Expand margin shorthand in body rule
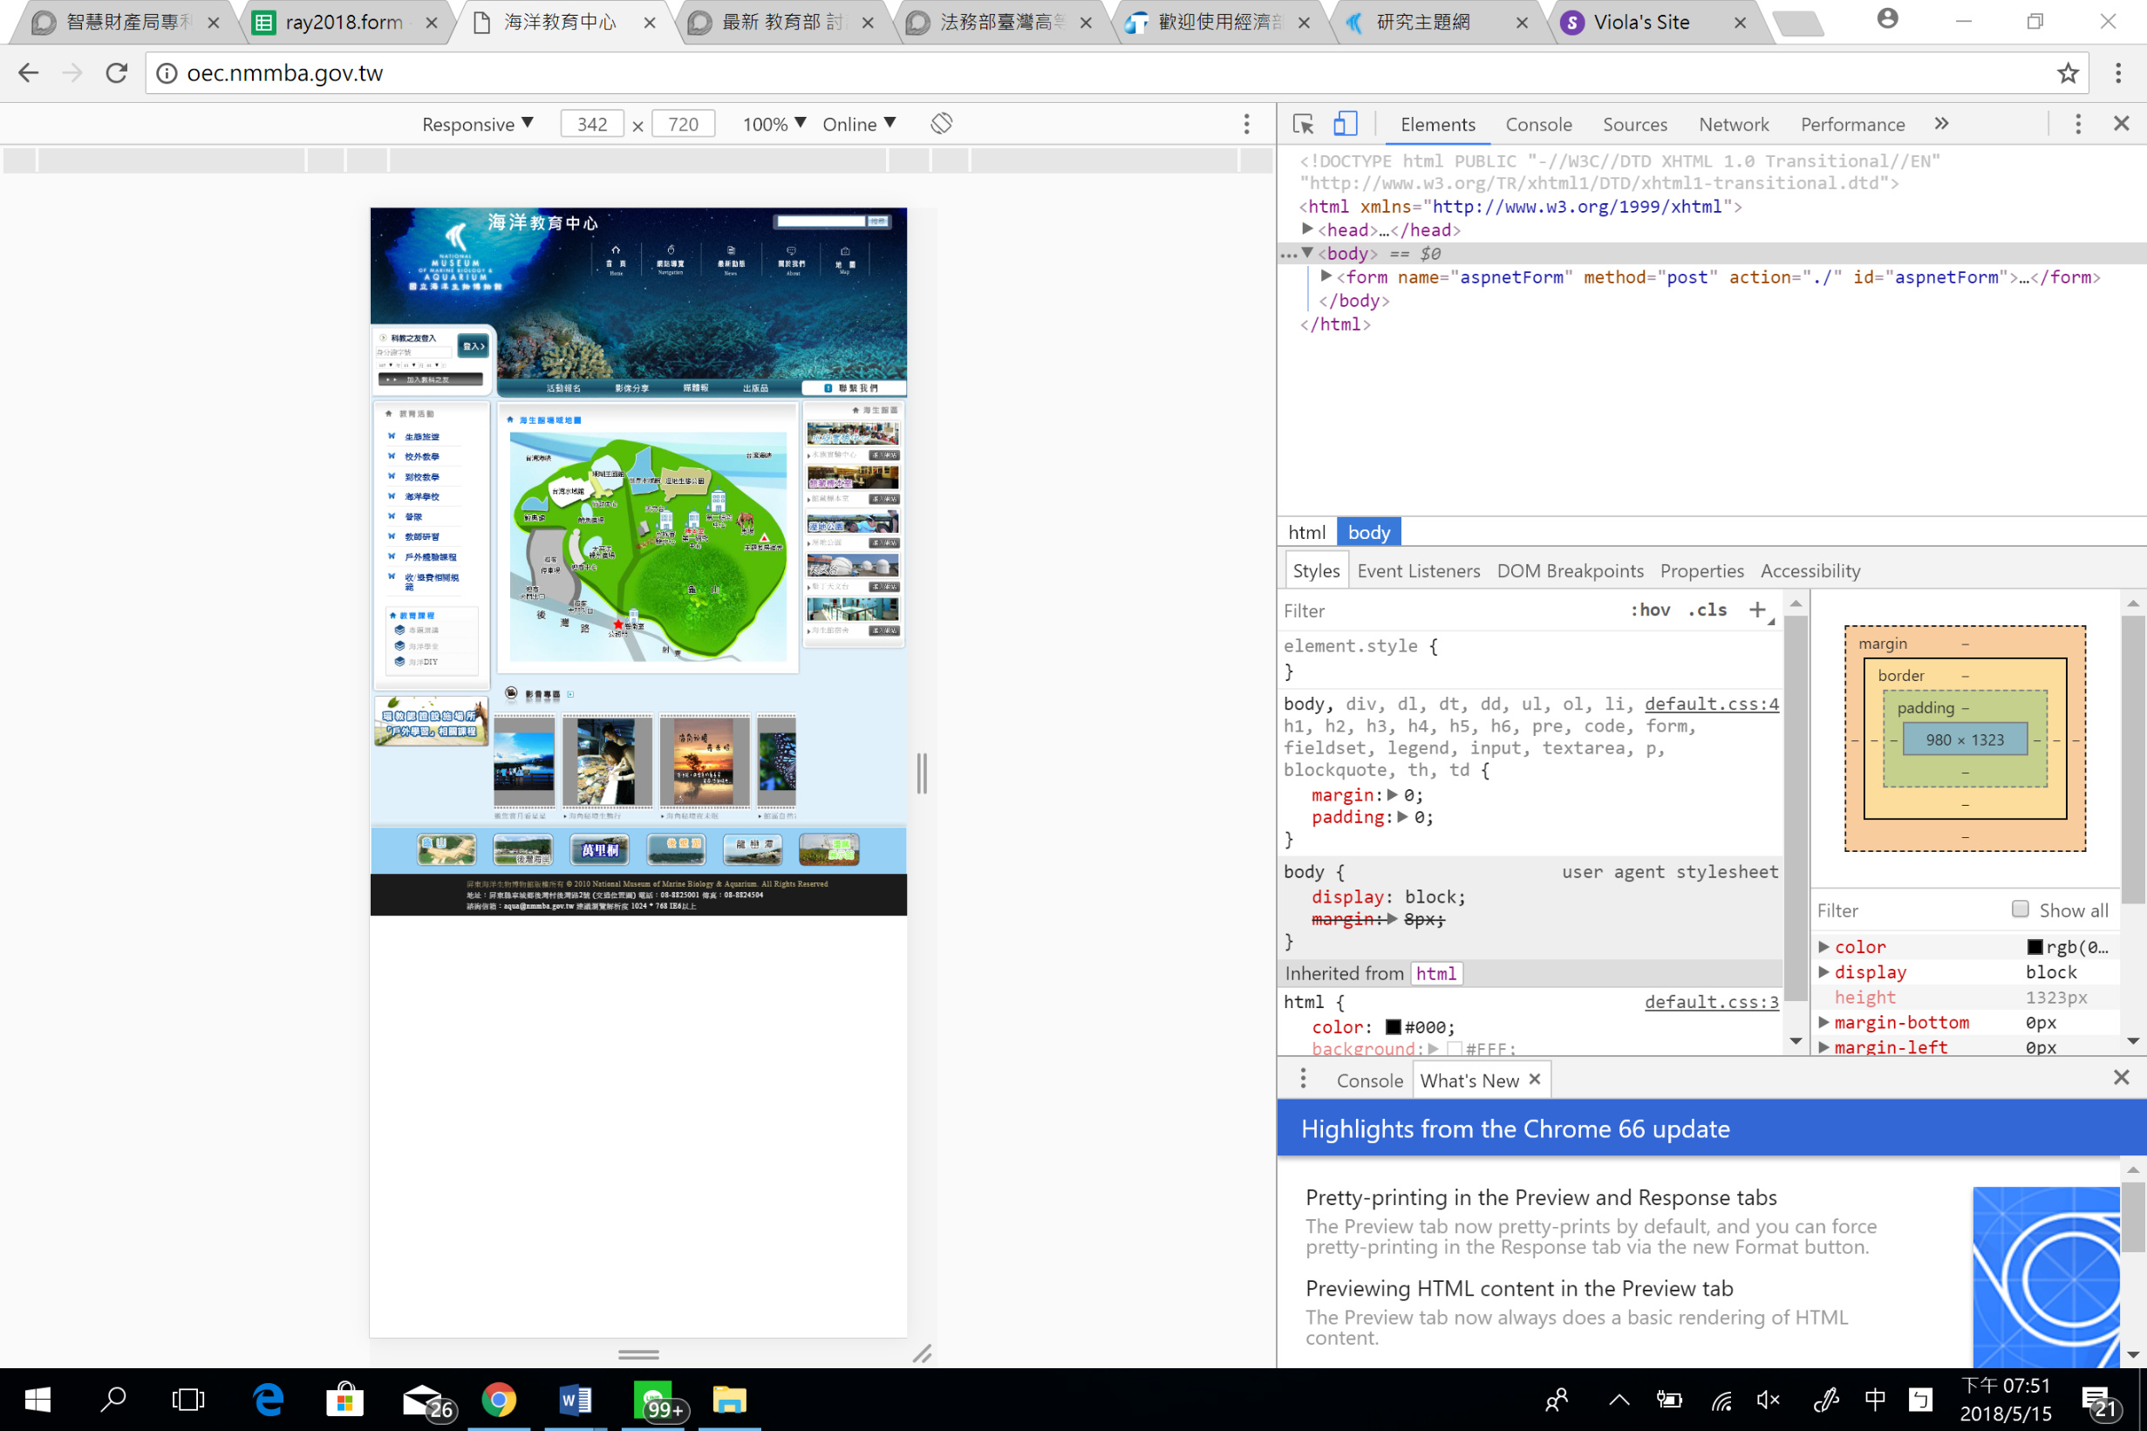This screenshot has width=2147, height=1431. (x=1393, y=795)
